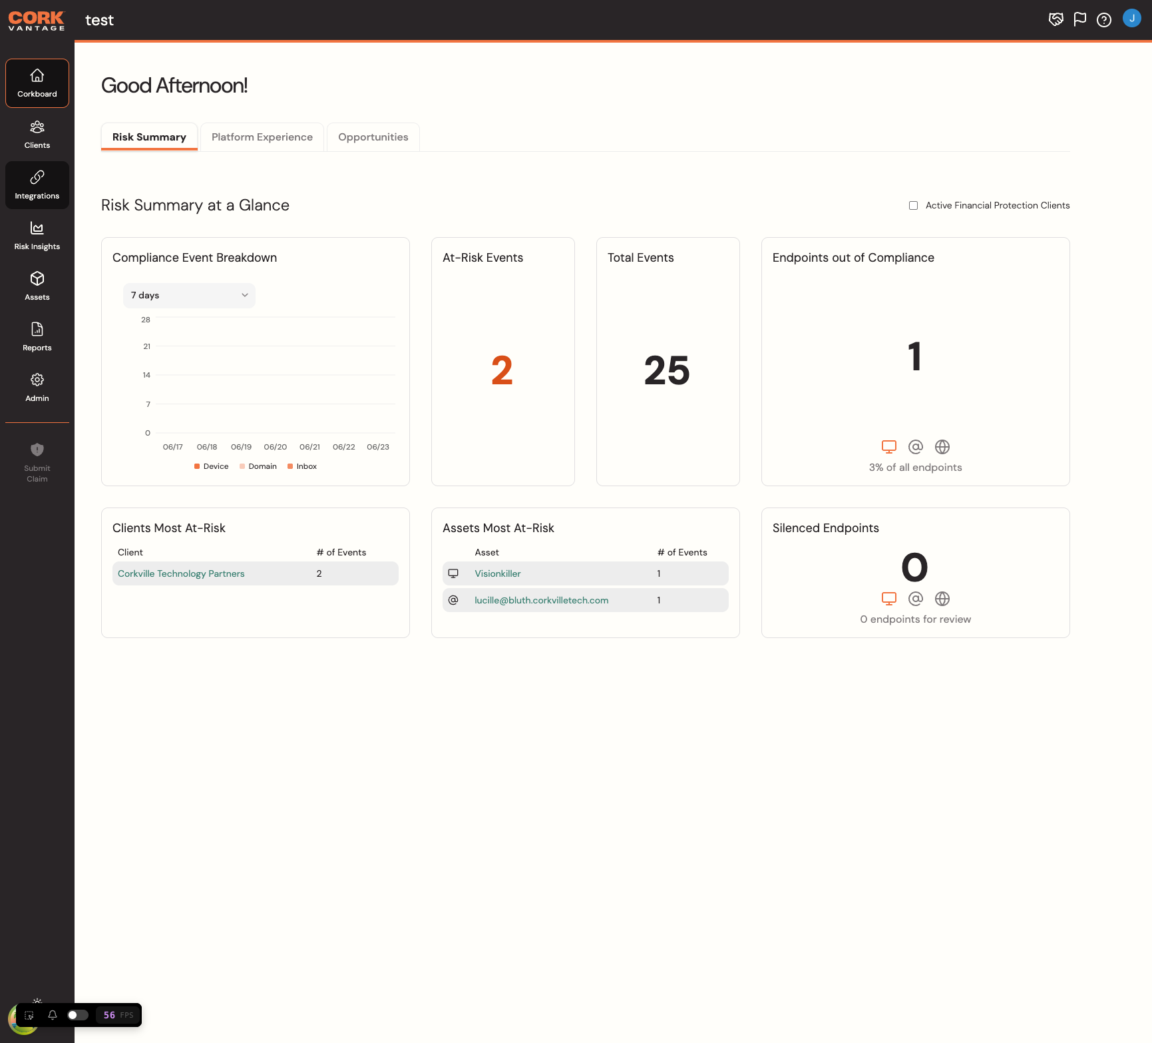1152x1043 pixels.
Task: Click the 56 FPS meter
Action: (118, 1015)
